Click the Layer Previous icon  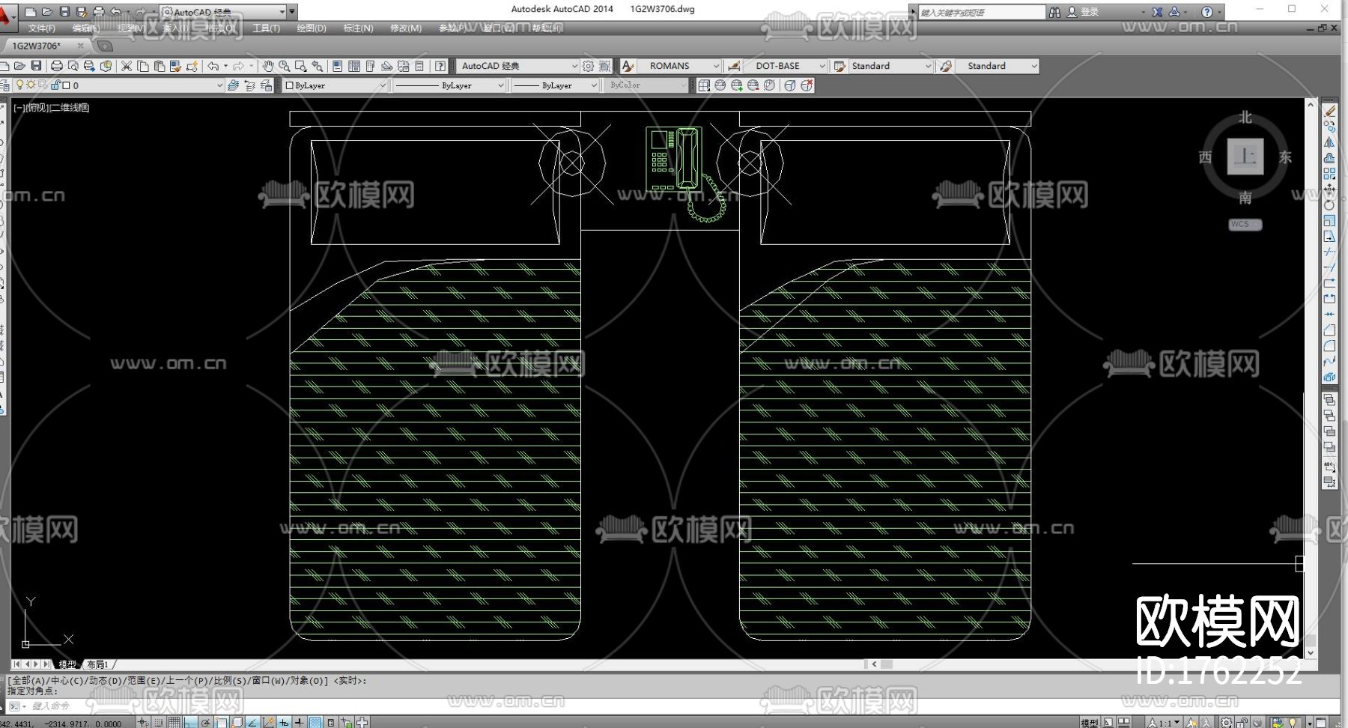(250, 85)
